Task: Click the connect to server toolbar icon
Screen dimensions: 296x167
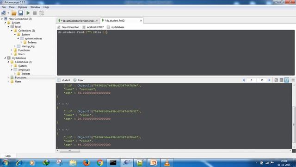Action: click(3, 13)
